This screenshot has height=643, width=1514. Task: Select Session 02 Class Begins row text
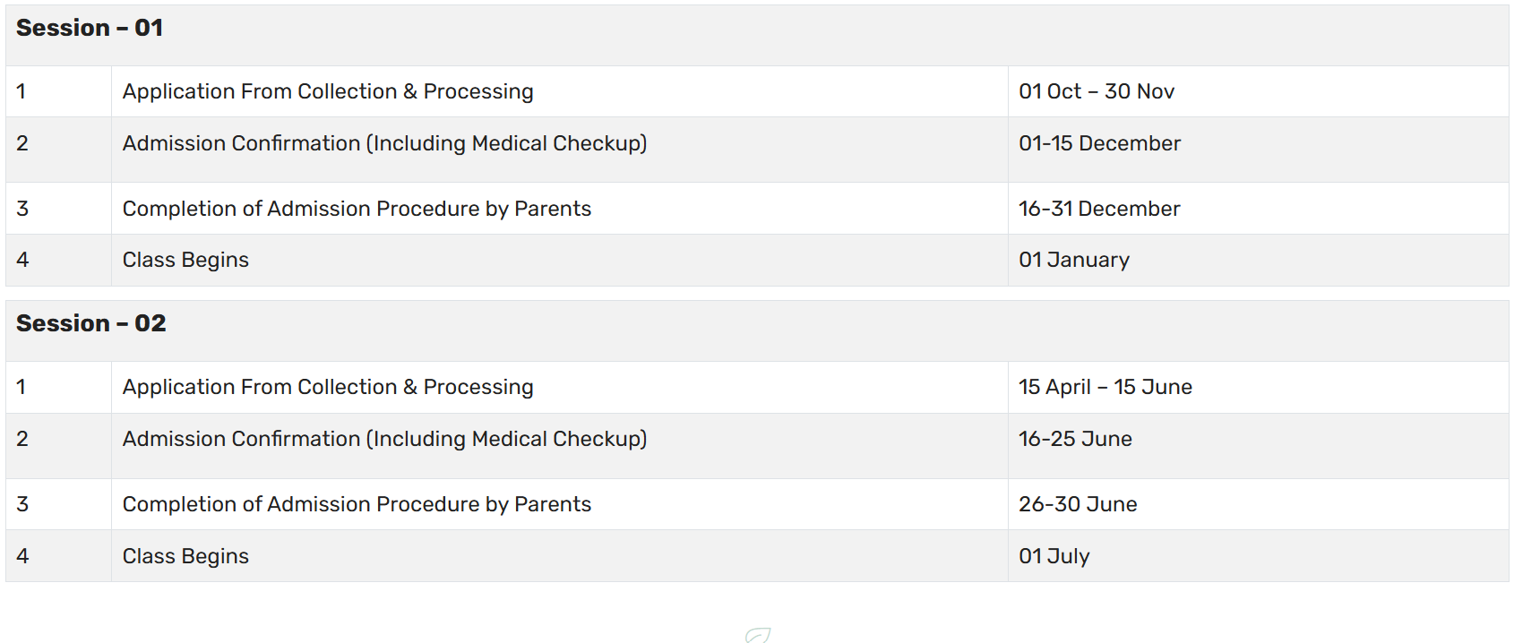click(185, 557)
